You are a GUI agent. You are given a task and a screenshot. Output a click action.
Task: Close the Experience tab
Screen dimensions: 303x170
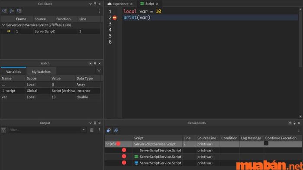point(132,4)
